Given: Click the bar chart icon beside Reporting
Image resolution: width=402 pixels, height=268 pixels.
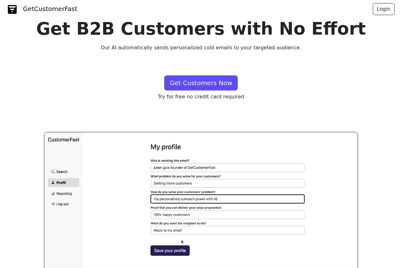Looking at the screenshot, I should tap(53, 194).
